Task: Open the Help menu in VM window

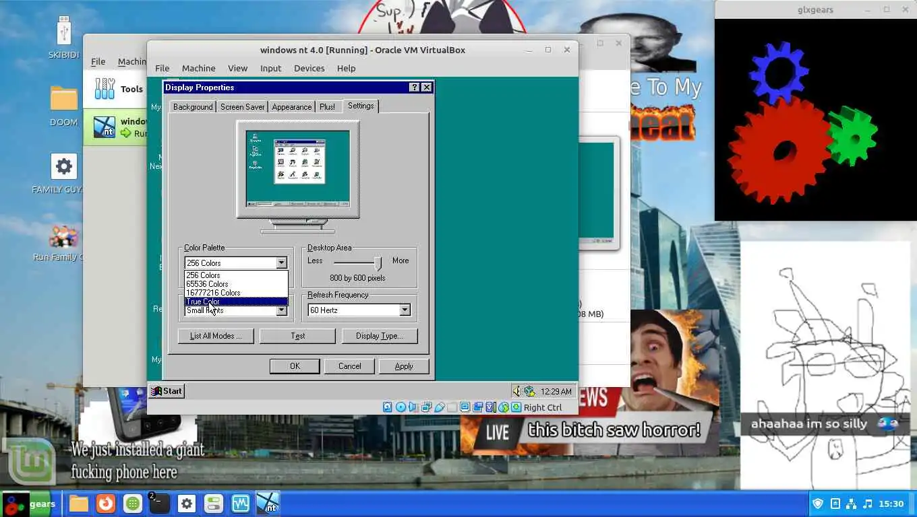Action: 346,68
